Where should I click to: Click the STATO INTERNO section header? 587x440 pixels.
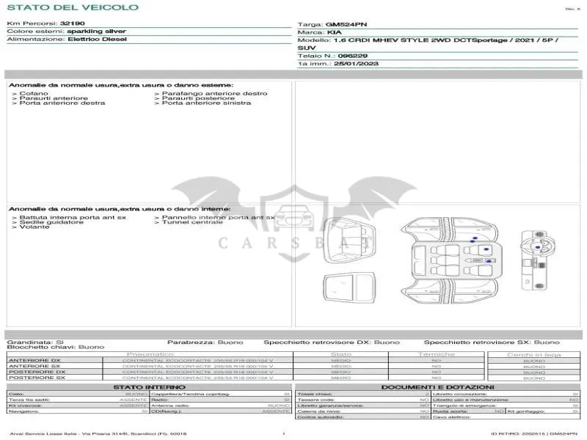[149, 387]
